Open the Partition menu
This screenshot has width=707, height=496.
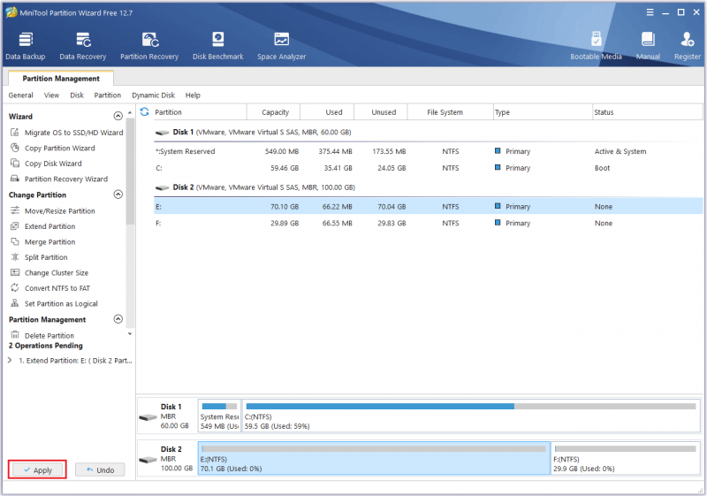pyautogui.click(x=107, y=95)
